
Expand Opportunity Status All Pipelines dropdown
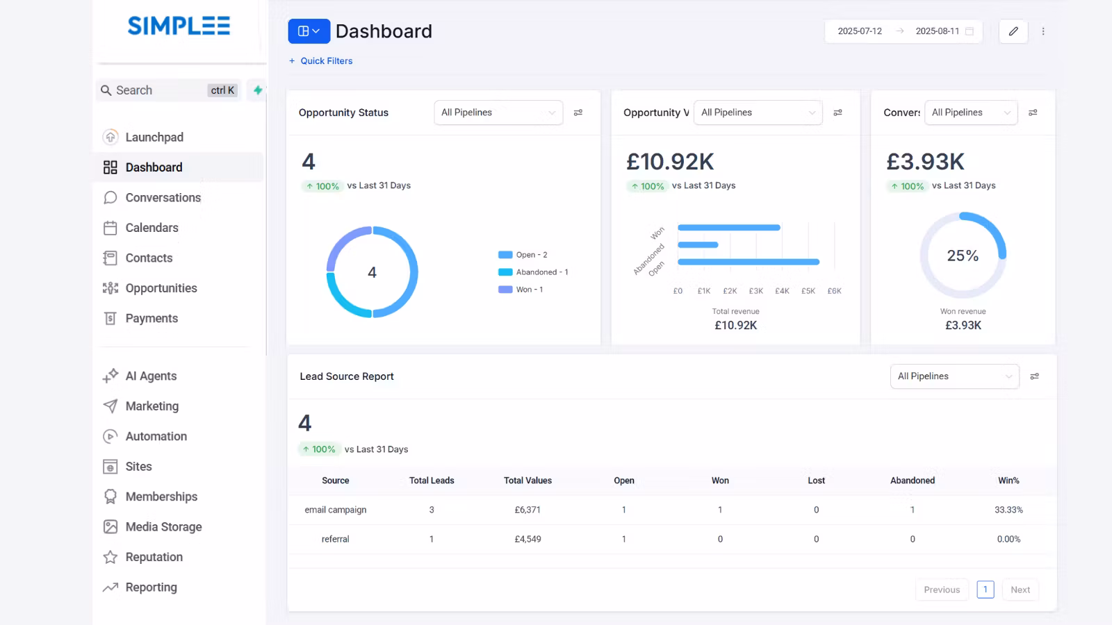(x=498, y=112)
